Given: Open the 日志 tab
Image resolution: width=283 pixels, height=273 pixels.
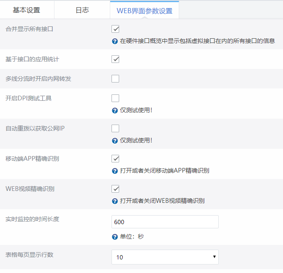Looking at the screenshot, I should point(82,10).
